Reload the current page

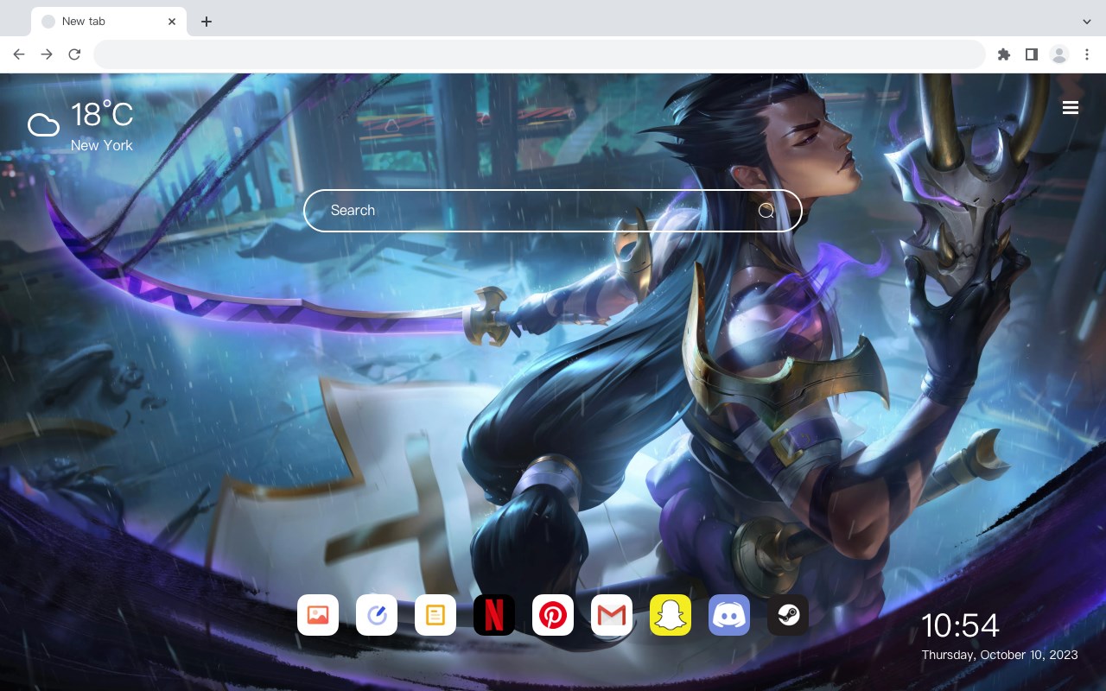74,54
